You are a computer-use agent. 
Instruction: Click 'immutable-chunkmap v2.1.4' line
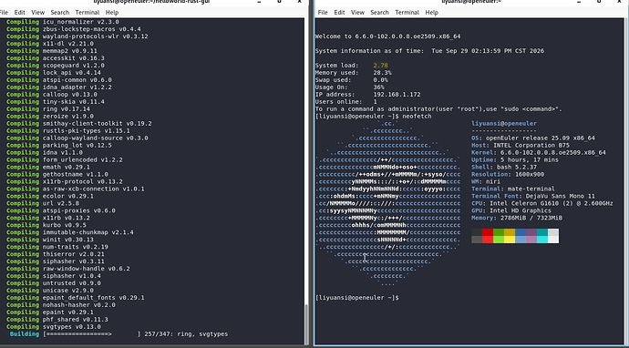click(x=70, y=232)
